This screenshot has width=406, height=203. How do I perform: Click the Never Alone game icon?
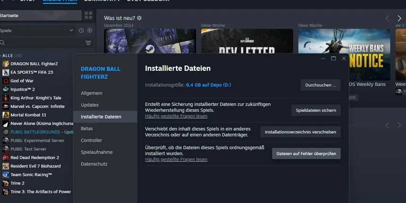pos(6,124)
